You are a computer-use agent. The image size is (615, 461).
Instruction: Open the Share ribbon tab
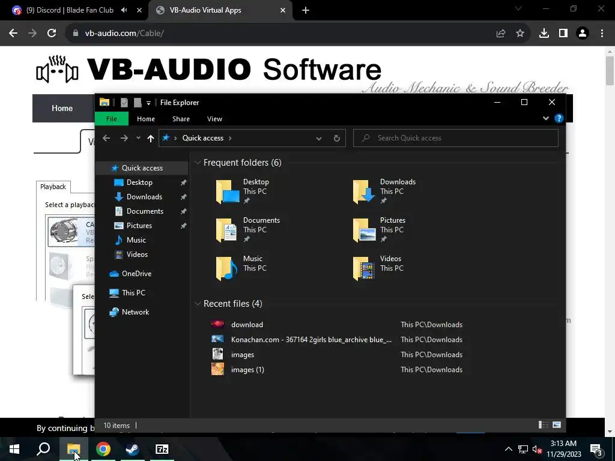181,119
